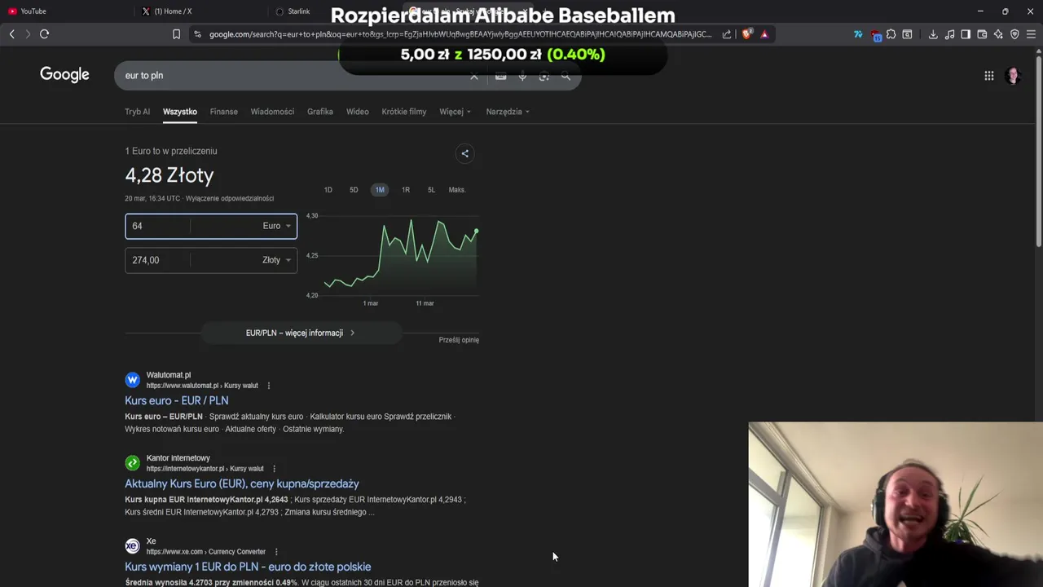Open site settings icon in address bar
The width and height of the screenshot is (1043, 587).
pyautogui.click(x=197, y=34)
